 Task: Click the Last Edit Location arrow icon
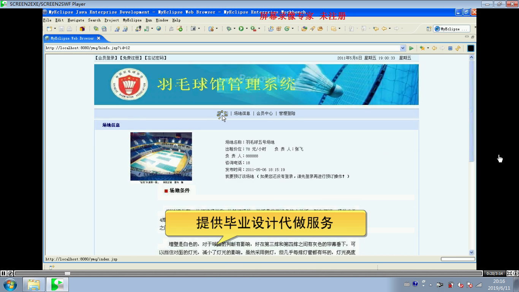(x=376, y=29)
